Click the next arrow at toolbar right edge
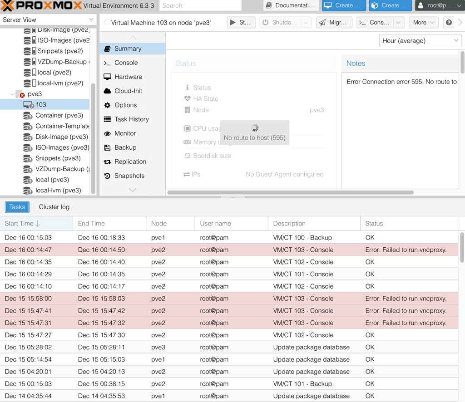Screen dimensions: 465x402 point(460,23)
